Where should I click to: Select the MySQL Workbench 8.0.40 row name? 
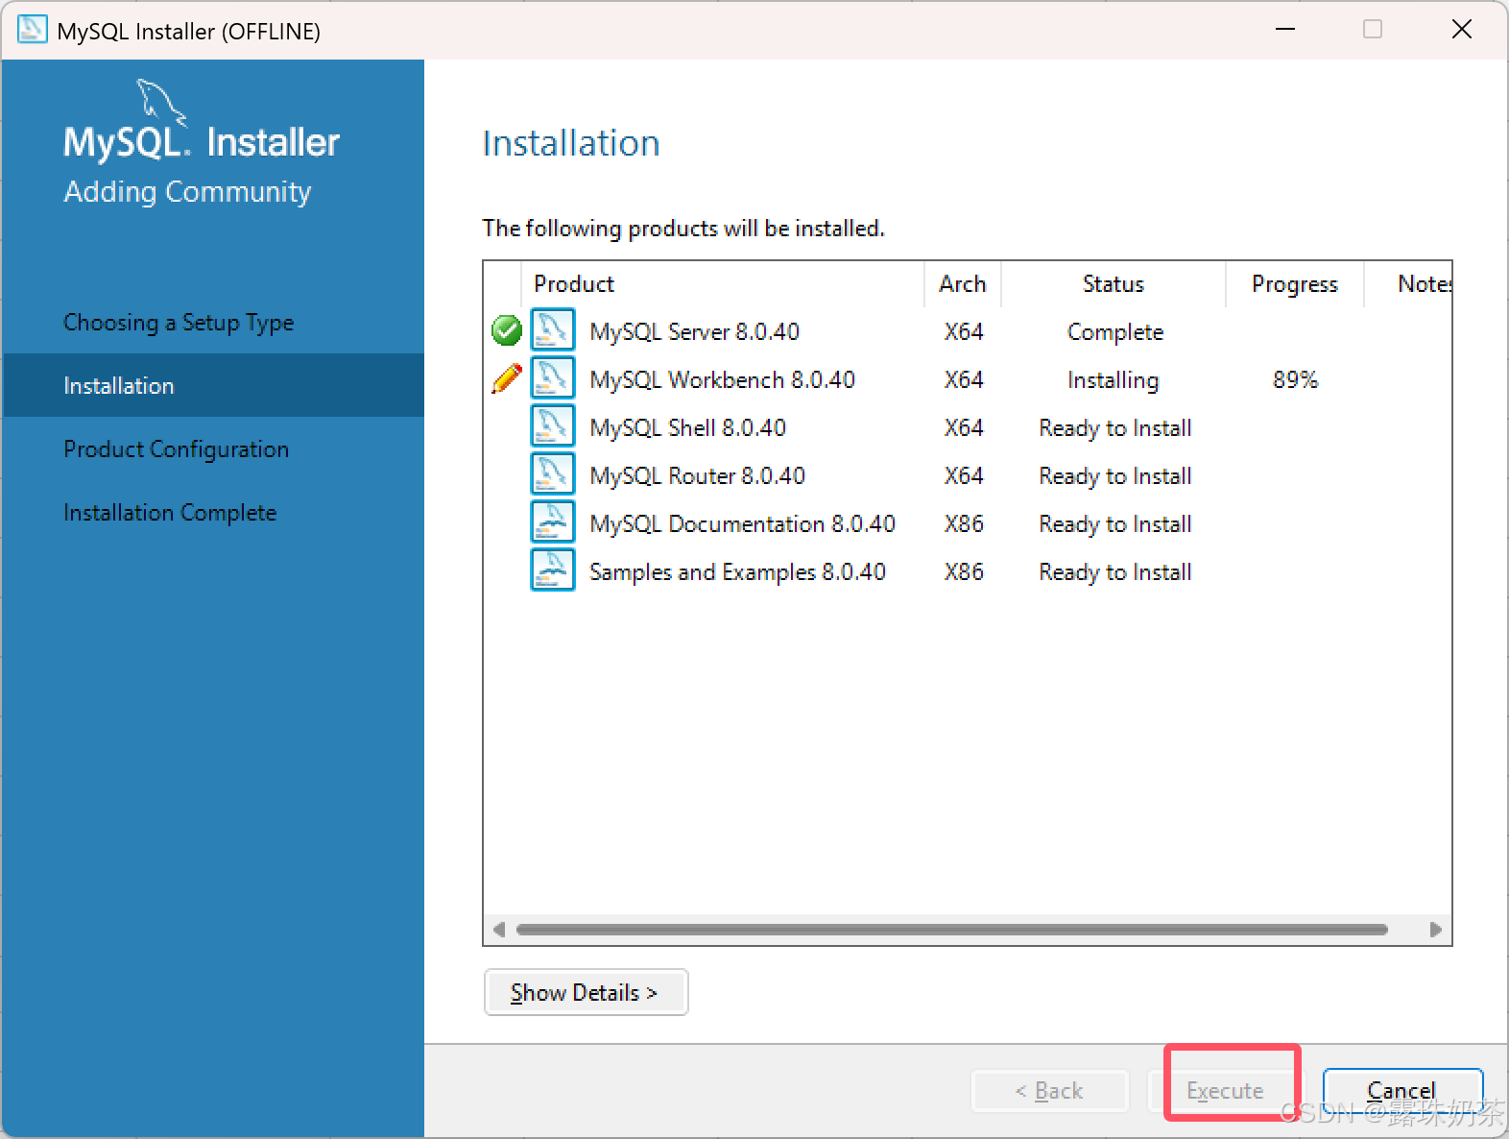coord(722,379)
